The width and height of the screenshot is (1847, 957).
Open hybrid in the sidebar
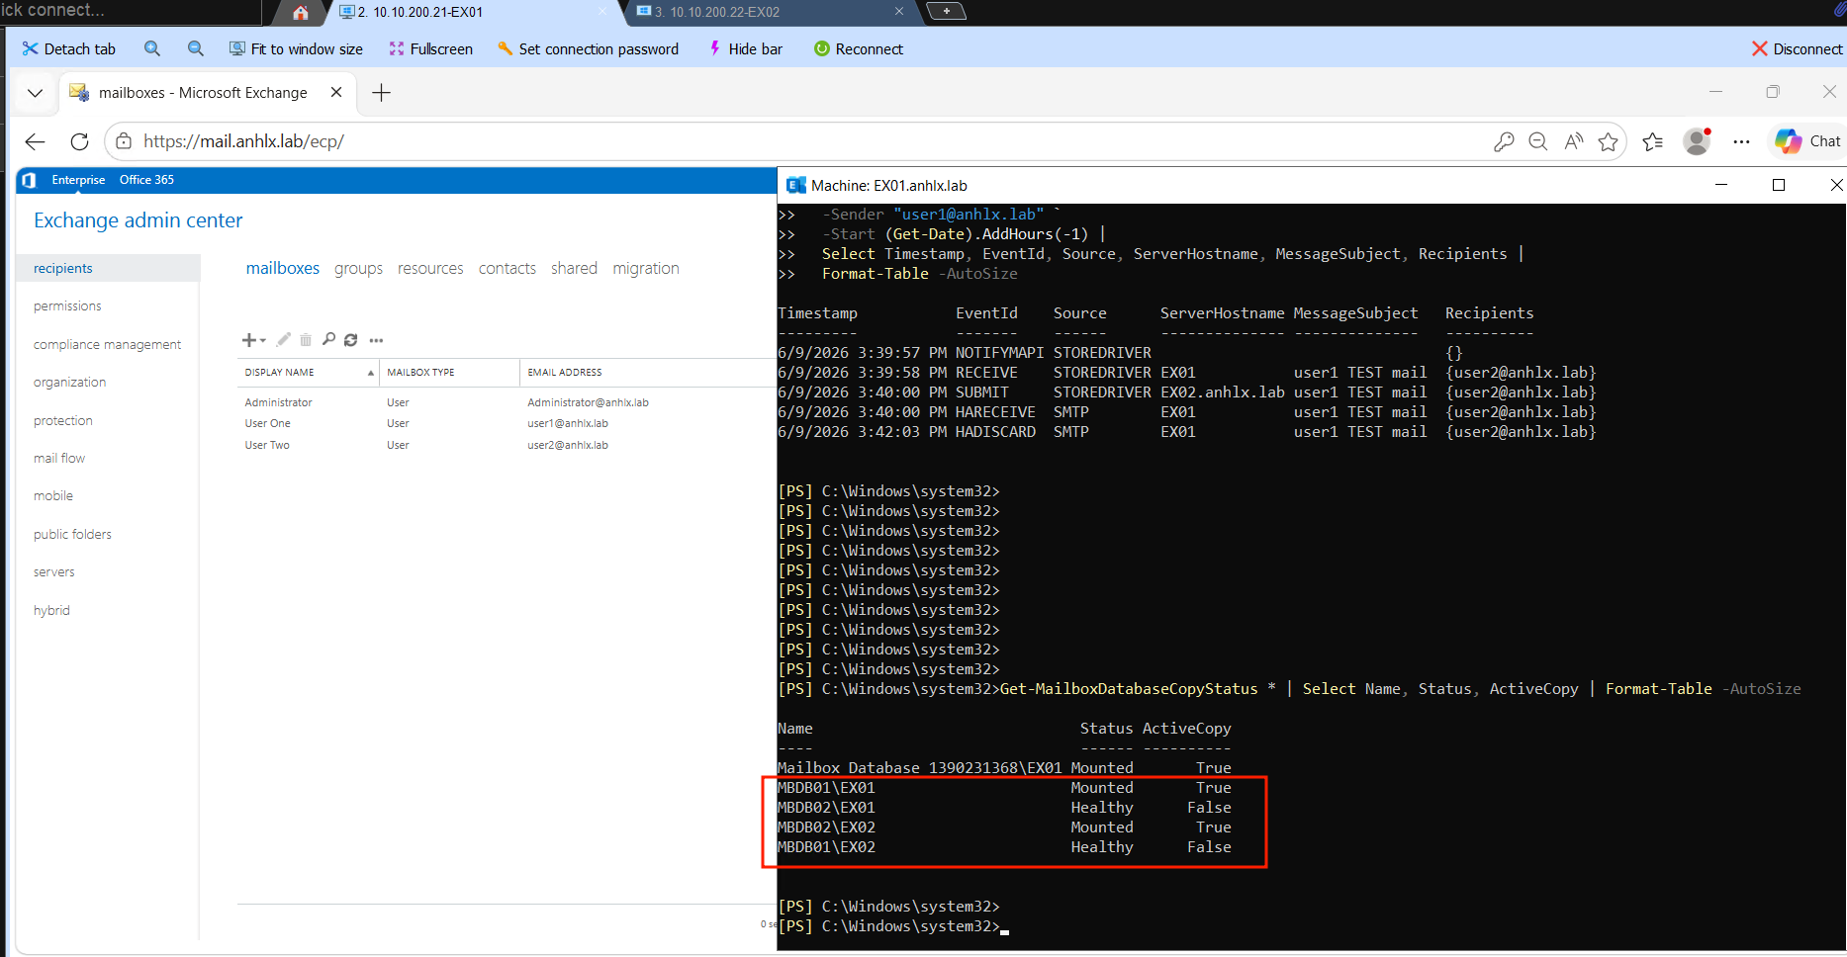(x=51, y=610)
